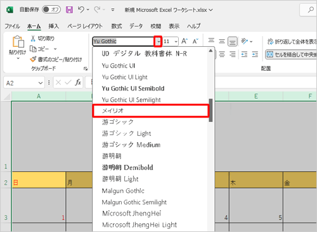Open the 校閲 tab
The height and width of the screenshot is (232, 317).
pos(156,26)
